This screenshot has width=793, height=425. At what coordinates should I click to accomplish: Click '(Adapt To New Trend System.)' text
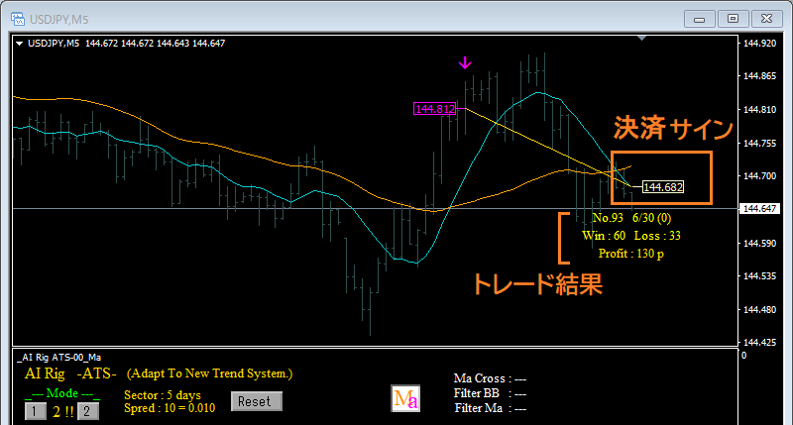coord(209,373)
